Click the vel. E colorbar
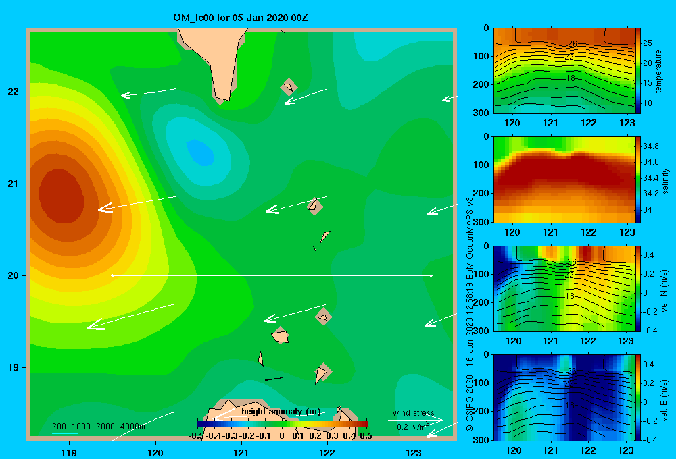 click(638, 398)
